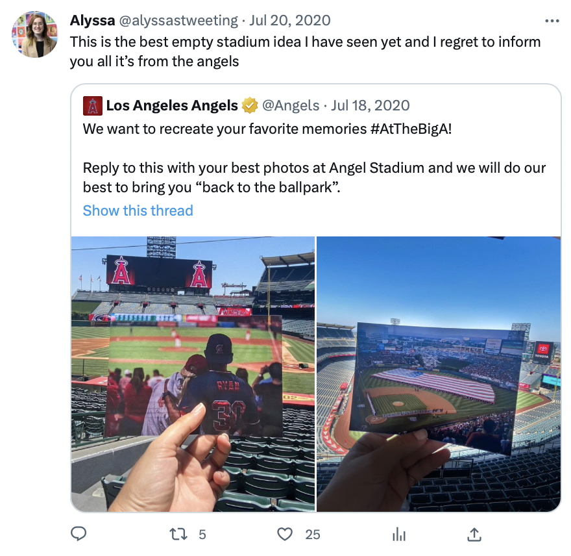571x556 pixels.
Task: Retweet this post using retweet icon
Action: 178,534
